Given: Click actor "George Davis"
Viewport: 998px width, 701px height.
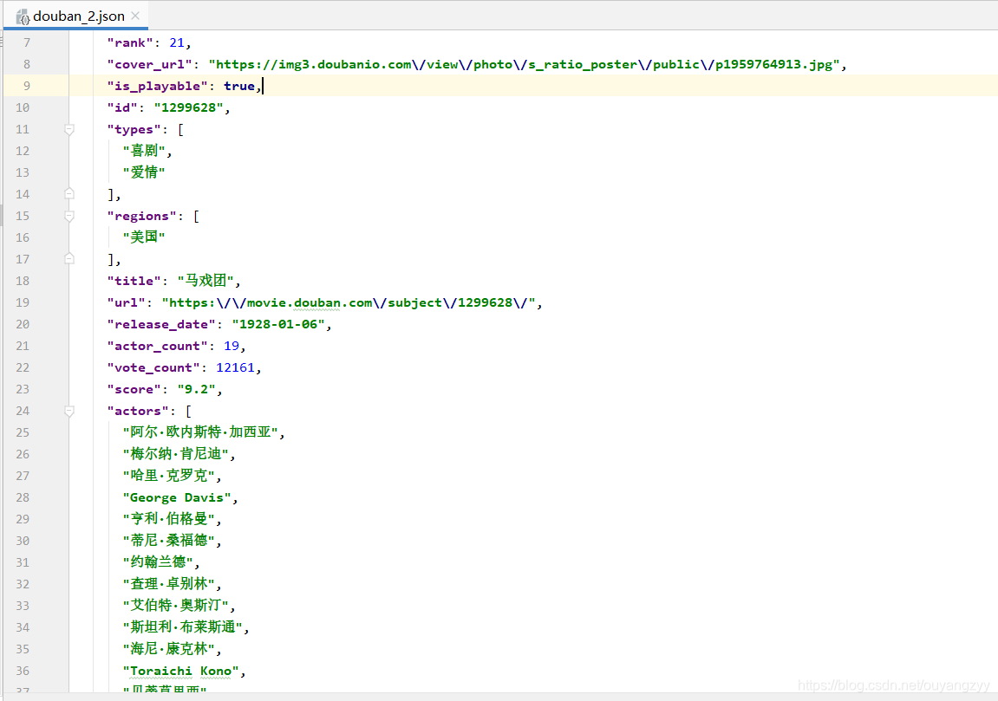Looking at the screenshot, I should (x=177, y=497).
